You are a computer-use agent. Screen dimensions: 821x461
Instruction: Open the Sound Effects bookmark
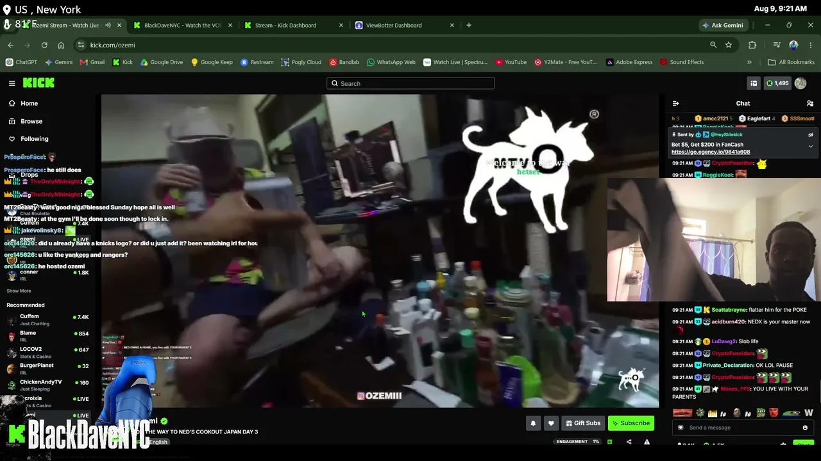pyautogui.click(x=682, y=62)
